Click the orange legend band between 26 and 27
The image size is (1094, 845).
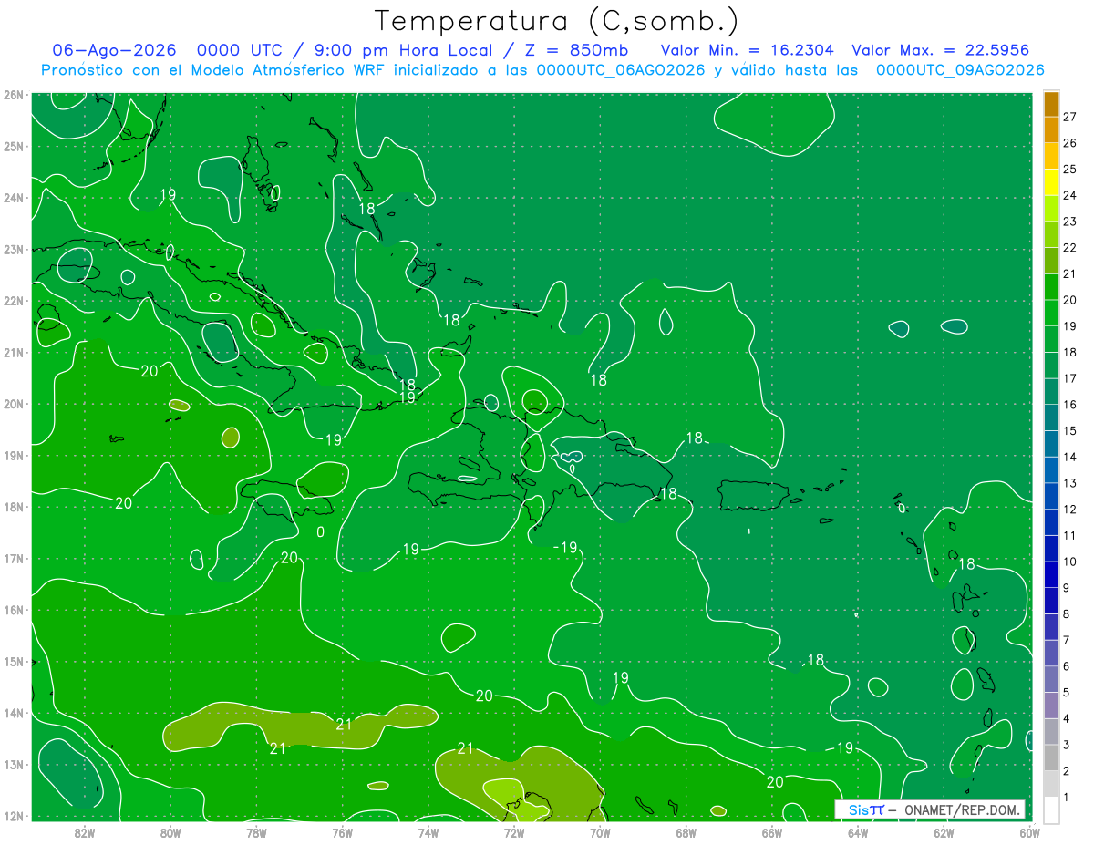click(x=1051, y=129)
